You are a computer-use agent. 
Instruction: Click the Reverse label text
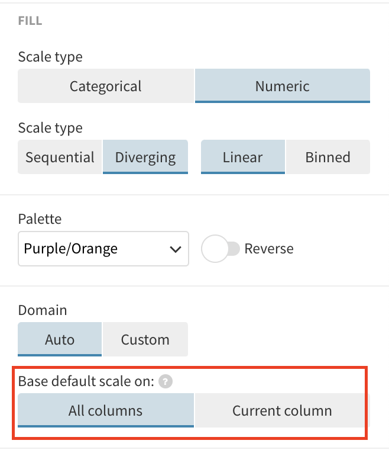coord(268,249)
